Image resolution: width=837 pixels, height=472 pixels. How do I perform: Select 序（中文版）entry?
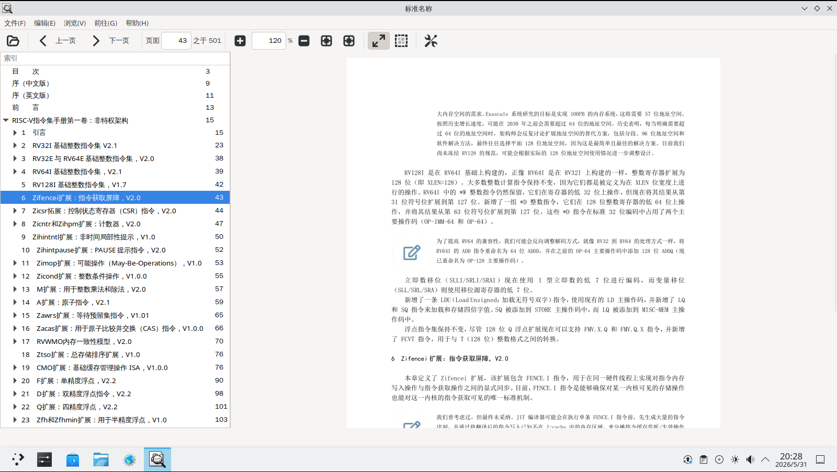(115, 84)
